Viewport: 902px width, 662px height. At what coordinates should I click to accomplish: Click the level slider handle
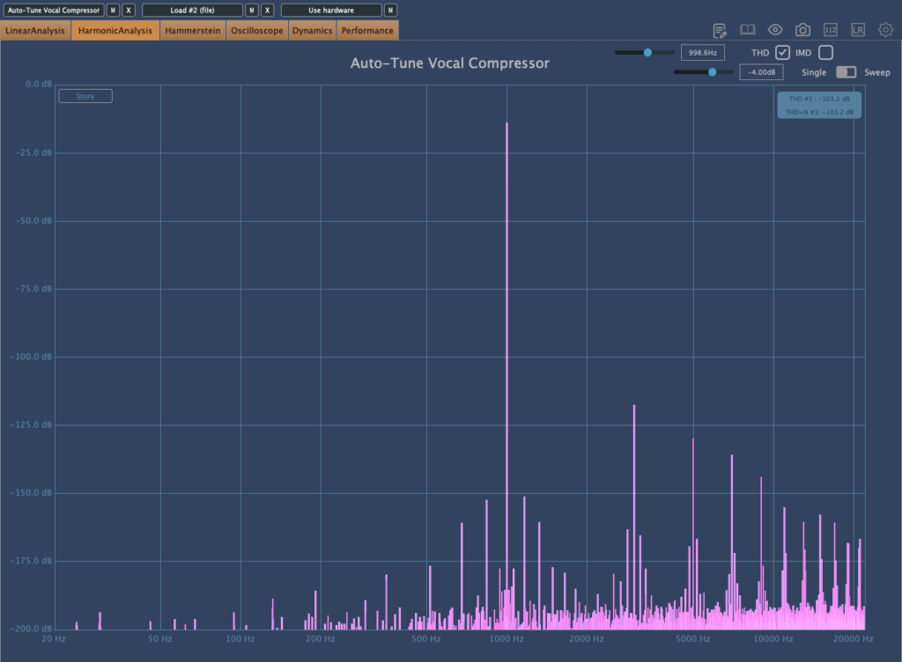tap(712, 72)
